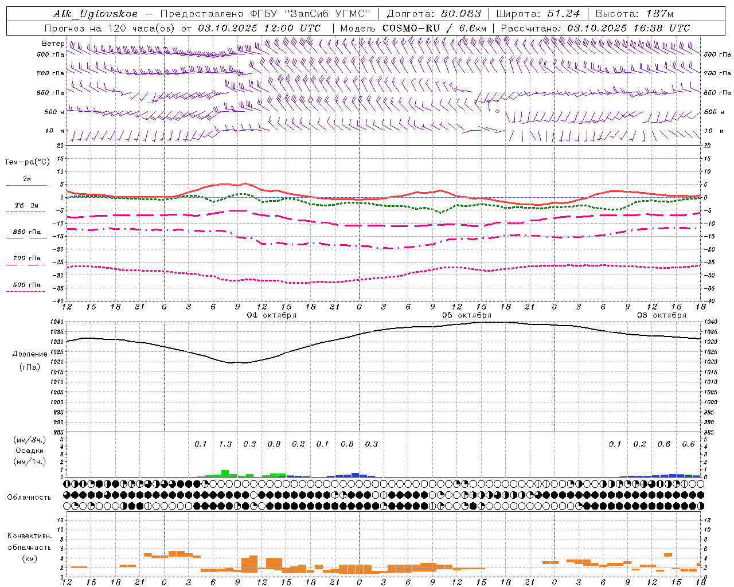
Task: Select the latitude value Широта: 51.24
Action: click(538, 14)
